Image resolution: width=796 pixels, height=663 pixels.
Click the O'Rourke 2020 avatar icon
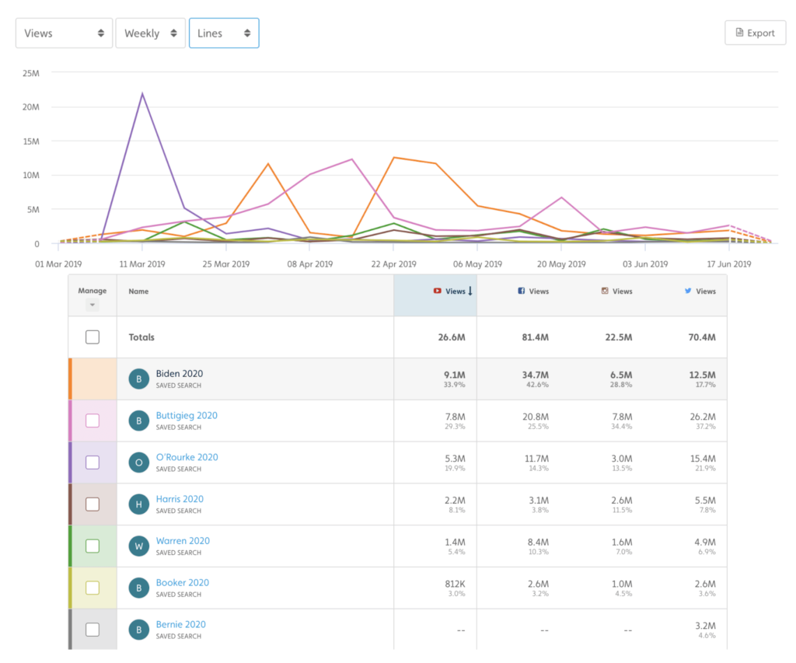[138, 462]
